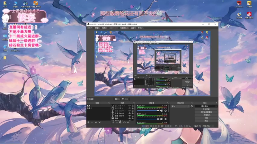
Task: Open the 帮助(H) menu
Action: tap(141, 28)
